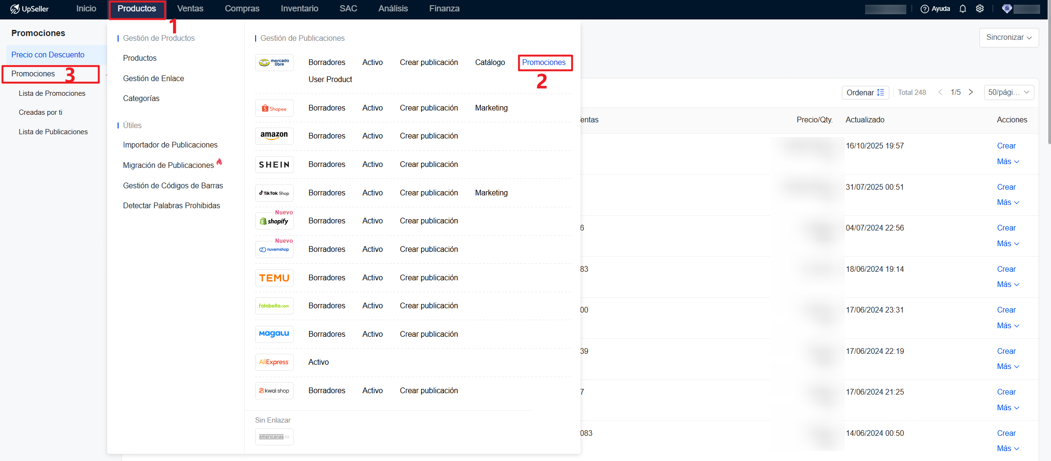Open the Inventario menu

point(299,9)
